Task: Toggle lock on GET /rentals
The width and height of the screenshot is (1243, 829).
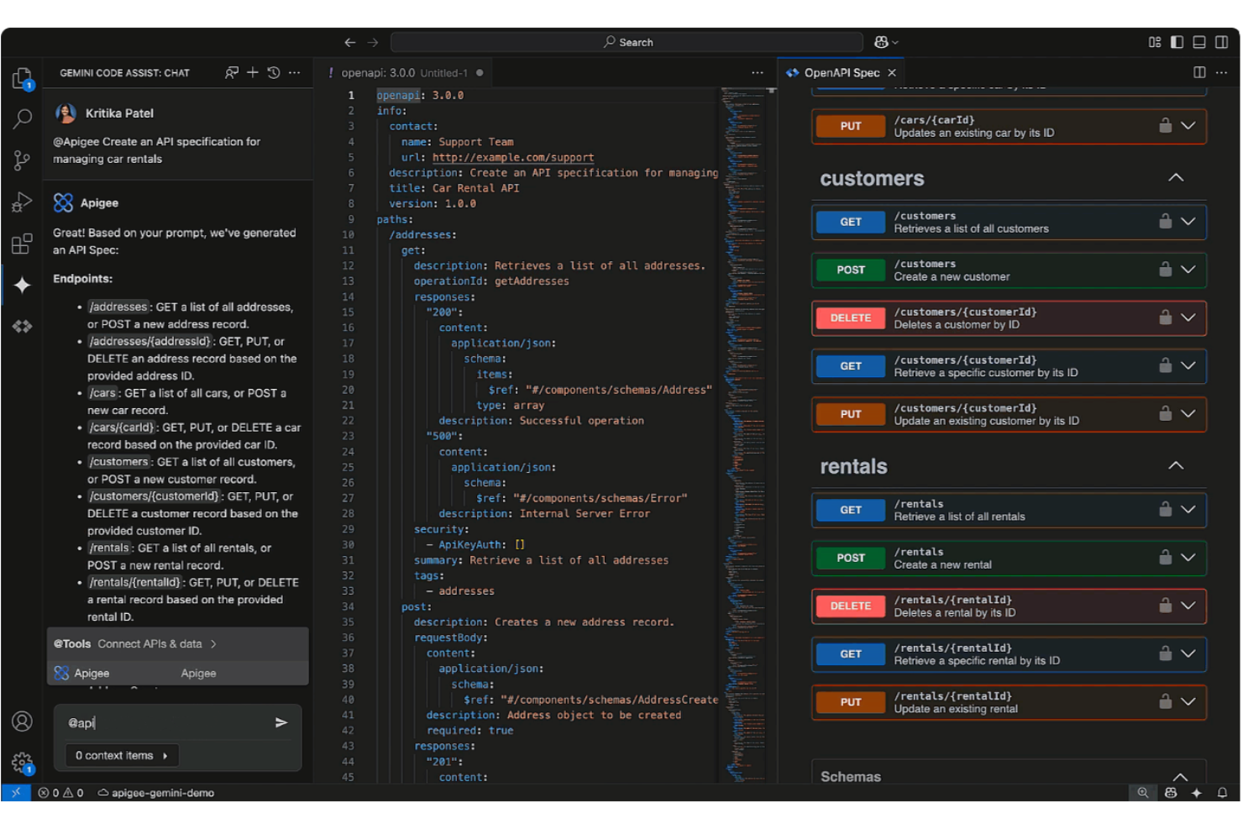Action: (x=1165, y=509)
